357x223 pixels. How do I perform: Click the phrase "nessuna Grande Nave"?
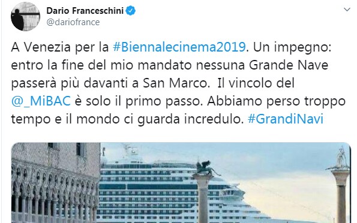tap(262, 65)
